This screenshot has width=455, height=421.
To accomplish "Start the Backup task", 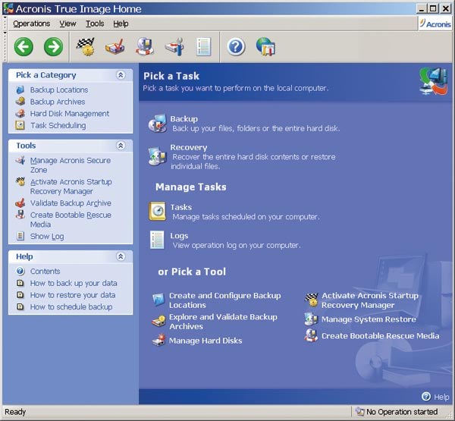I will 184,119.
